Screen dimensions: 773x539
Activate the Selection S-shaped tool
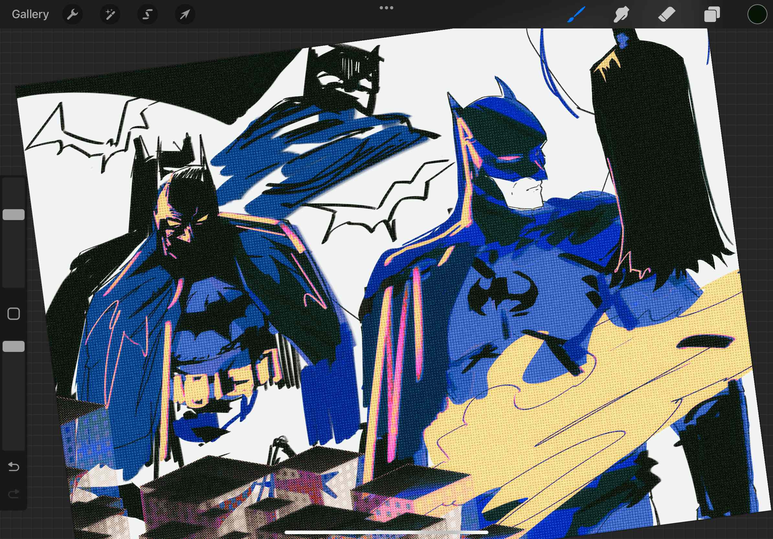(x=148, y=15)
